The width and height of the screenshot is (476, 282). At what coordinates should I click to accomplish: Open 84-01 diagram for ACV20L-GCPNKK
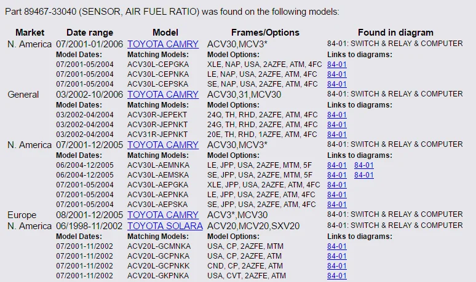[x=336, y=266]
